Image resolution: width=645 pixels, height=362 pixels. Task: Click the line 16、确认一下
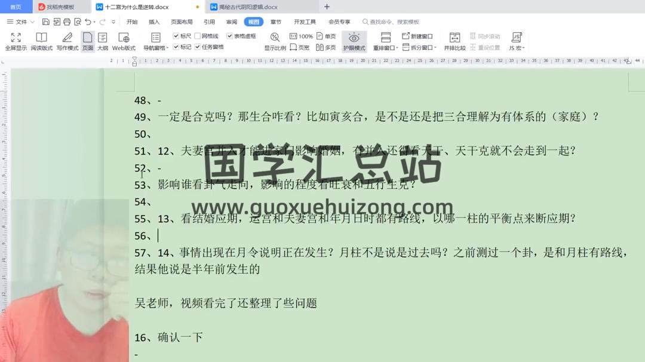point(168,338)
